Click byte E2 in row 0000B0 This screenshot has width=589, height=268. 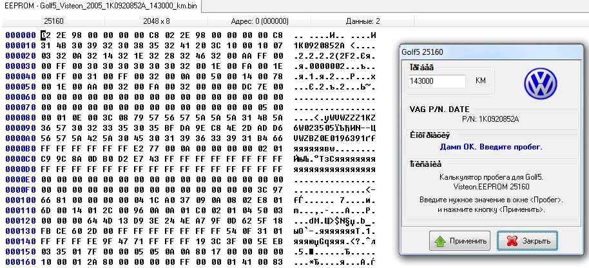(x=139, y=149)
